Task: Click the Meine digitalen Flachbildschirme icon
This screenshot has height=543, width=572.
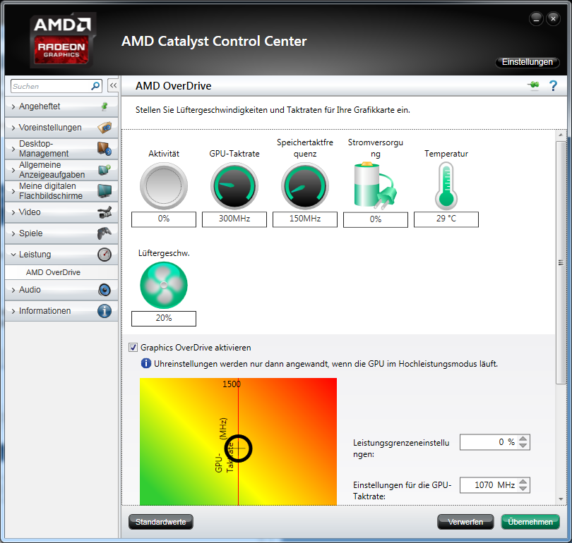Action: (x=105, y=191)
